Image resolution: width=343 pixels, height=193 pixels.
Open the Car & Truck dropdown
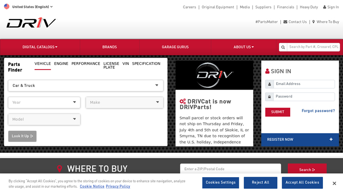(x=86, y=85)
